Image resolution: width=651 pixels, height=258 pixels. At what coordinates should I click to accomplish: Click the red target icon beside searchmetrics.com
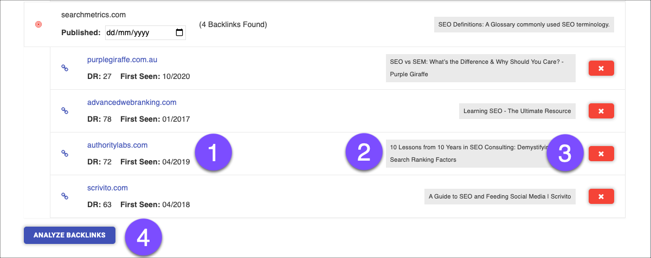point(38,25)
